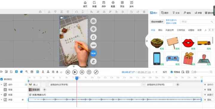Select the gift box image thumbnail
The height and width of the screenshot is (109, 215).
click(188, 59)
